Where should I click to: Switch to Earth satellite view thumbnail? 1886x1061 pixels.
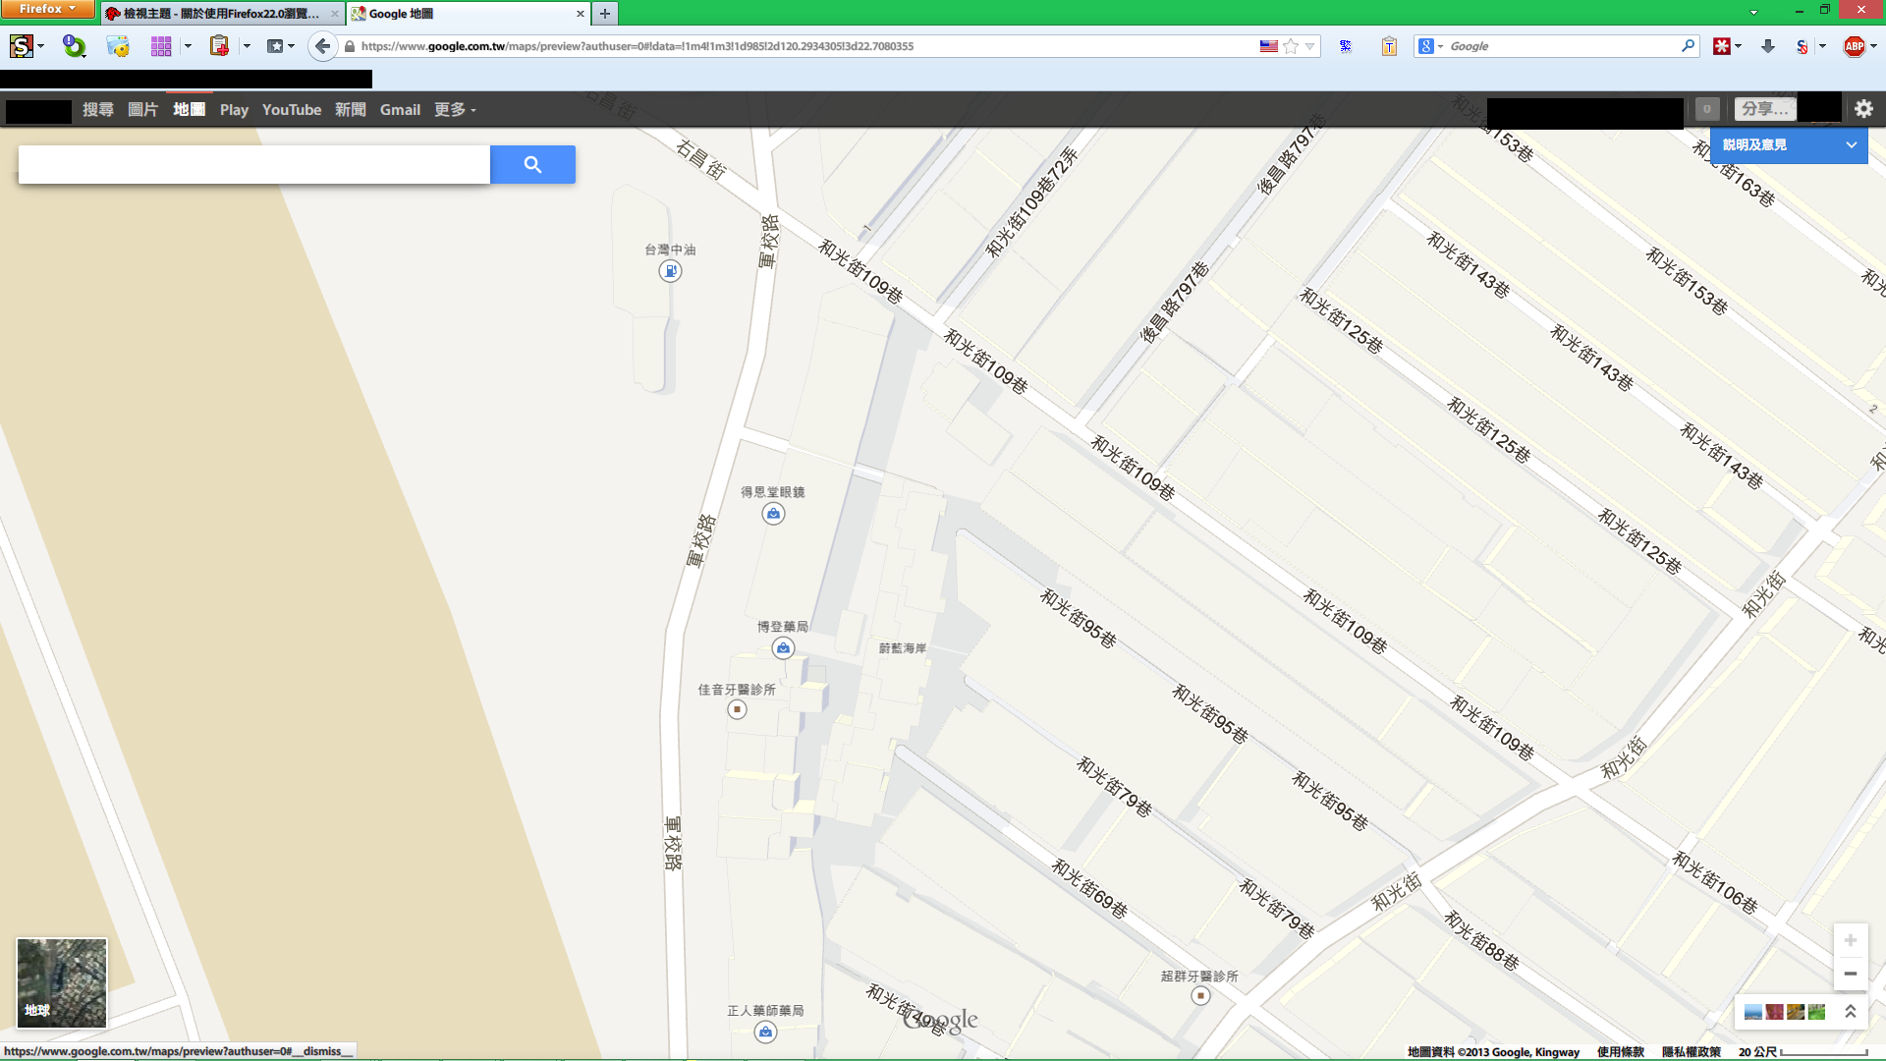point(62,982)
